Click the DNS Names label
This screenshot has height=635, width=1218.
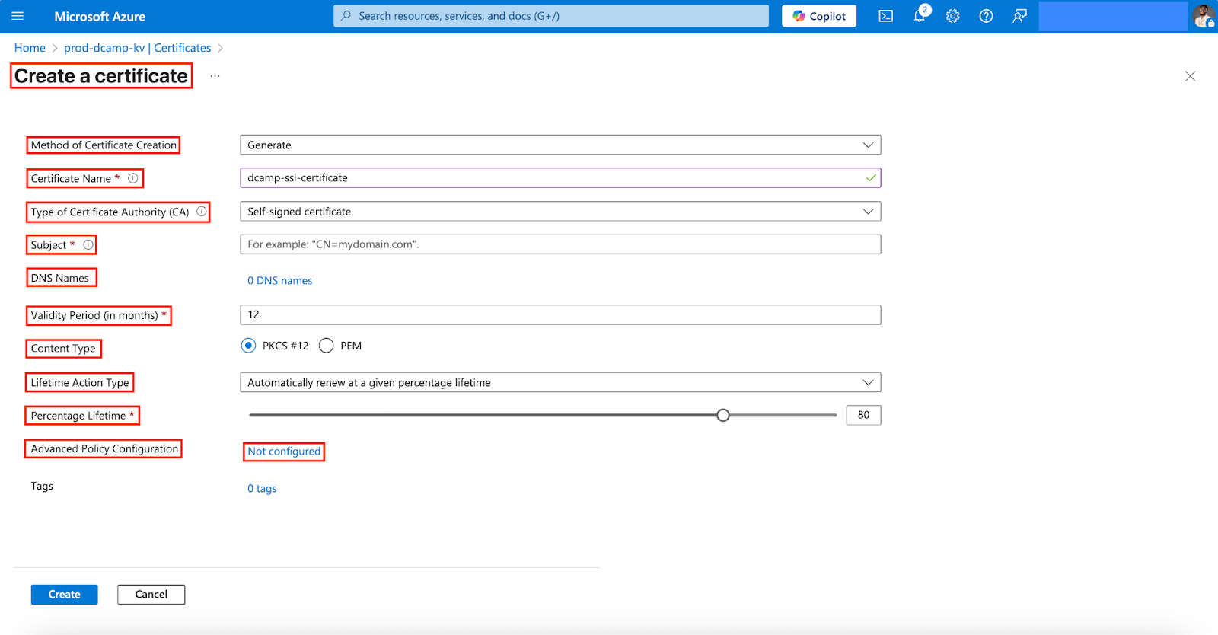point(60,278)
